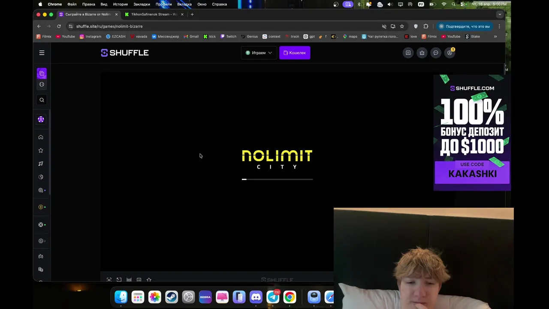This screenshot has width=549, height=309.
Task: Open the Вкладка menu
Action: (184, 4)
